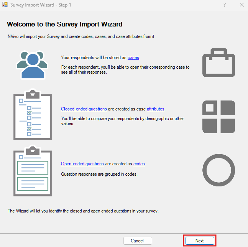Follow the 'attributes' hyperlink
Image resolution: width=248 pixels, height=247 pixels.
coord(156,109)
